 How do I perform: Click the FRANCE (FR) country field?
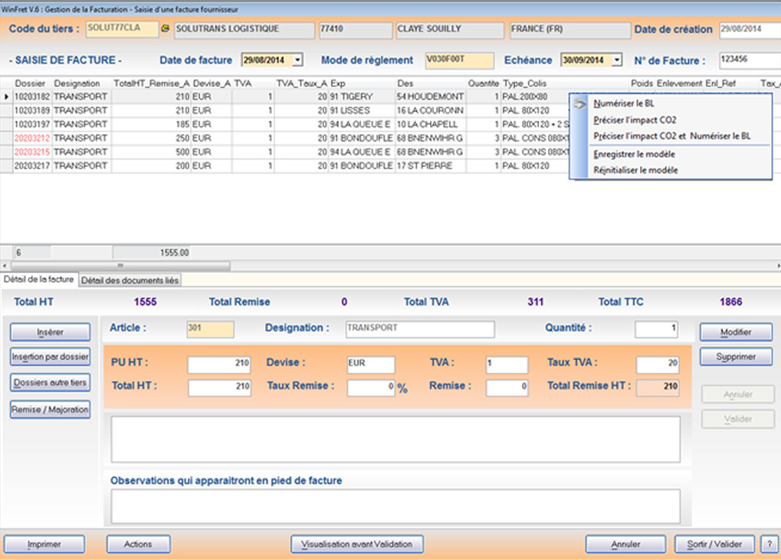[x=569, y=29]
